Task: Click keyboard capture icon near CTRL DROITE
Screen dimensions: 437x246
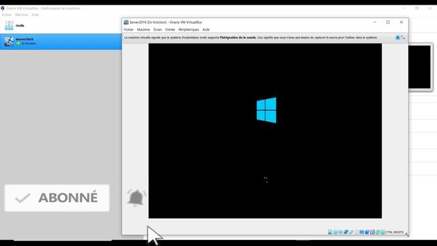Action: [x=382, y=232]
